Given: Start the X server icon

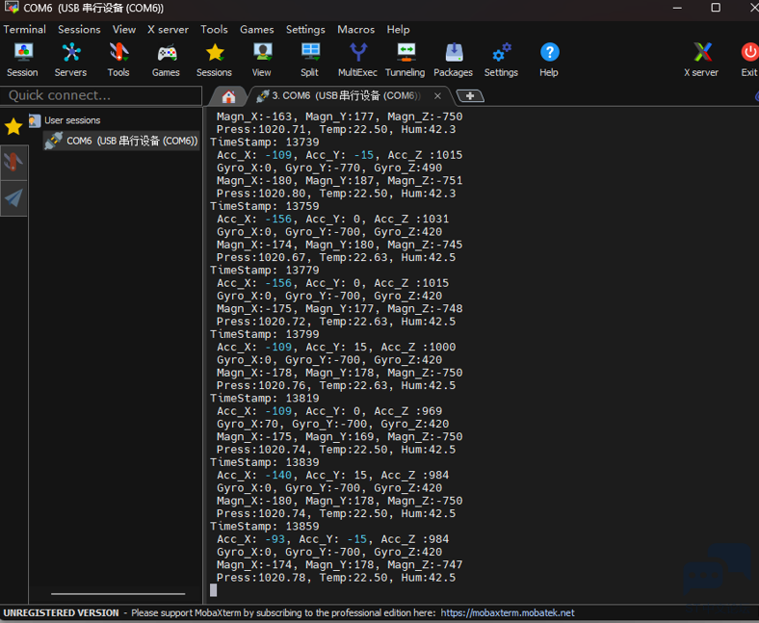Looking at the screenshot, I should tap(702, 59).
